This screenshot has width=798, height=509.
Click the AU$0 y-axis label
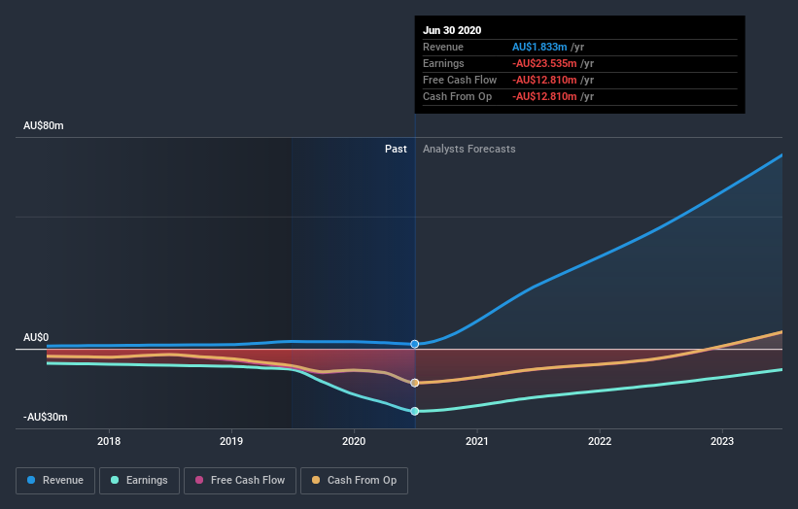(36, 338)
